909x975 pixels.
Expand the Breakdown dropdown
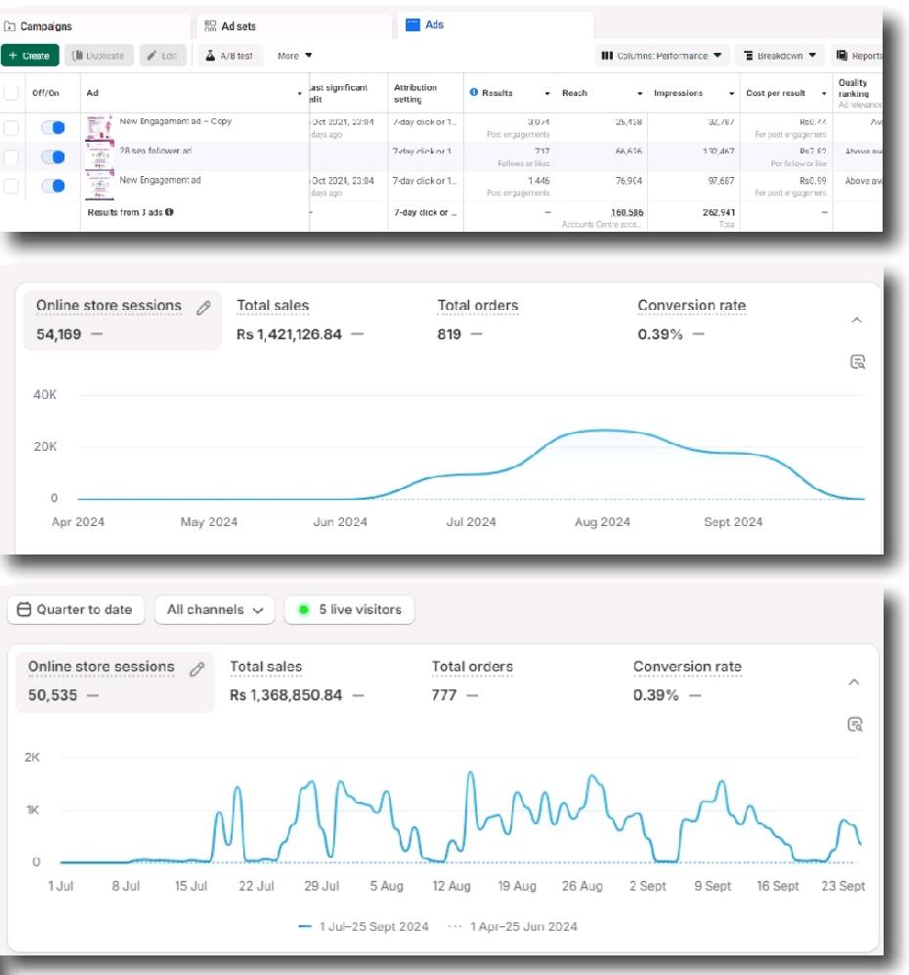(780, 56)
